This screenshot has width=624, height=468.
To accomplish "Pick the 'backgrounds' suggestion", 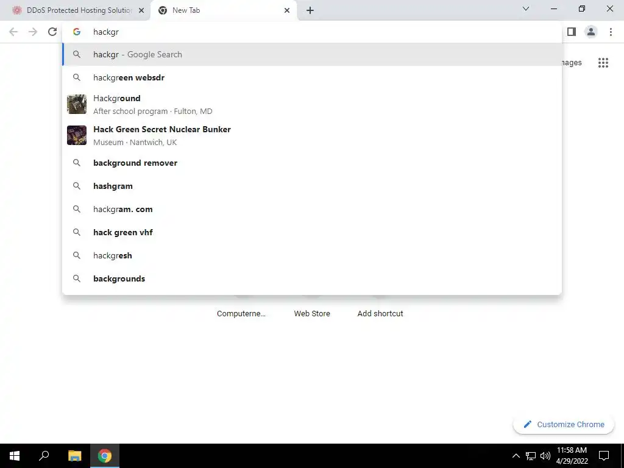I will [312, 278].
